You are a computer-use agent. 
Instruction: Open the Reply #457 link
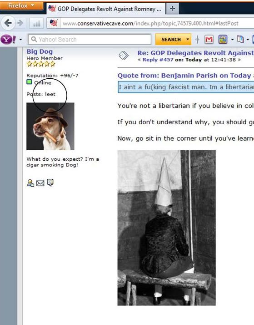coord(158,60)
